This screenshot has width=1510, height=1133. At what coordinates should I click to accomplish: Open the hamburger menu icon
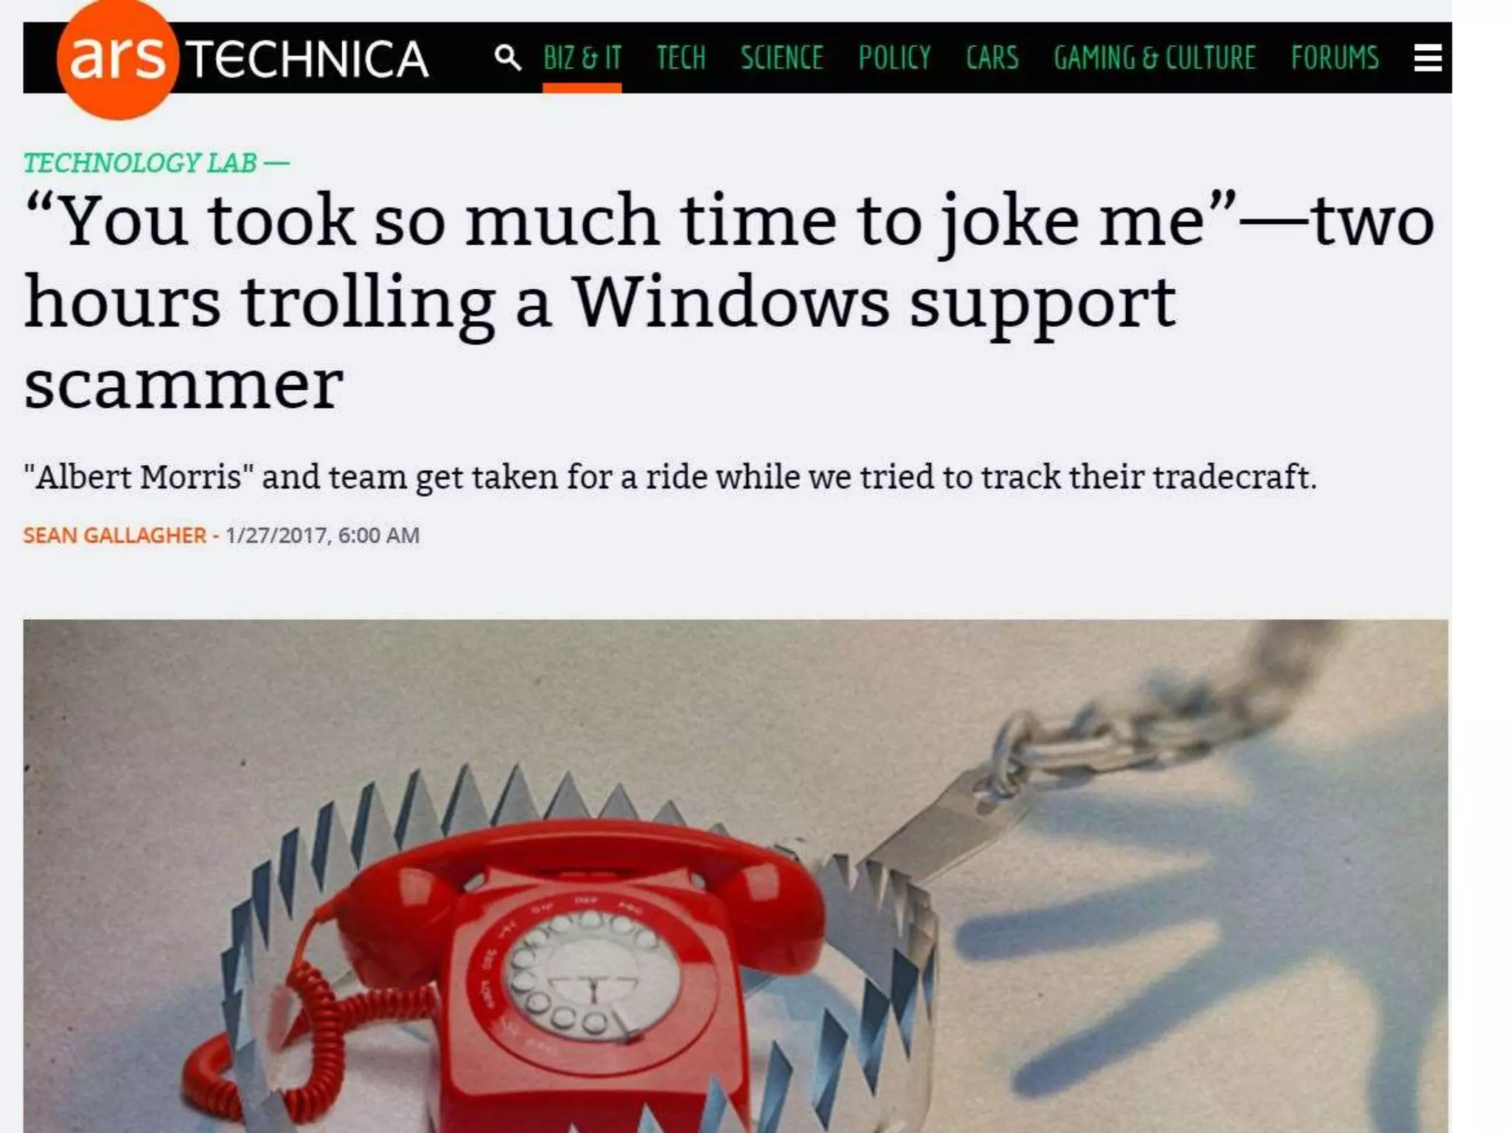tap(1427, 58)
